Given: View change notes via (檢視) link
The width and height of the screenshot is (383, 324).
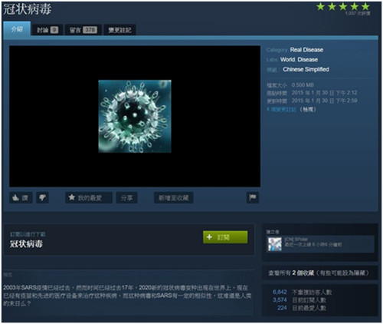Looking at the screenshot, I should 308,109.
